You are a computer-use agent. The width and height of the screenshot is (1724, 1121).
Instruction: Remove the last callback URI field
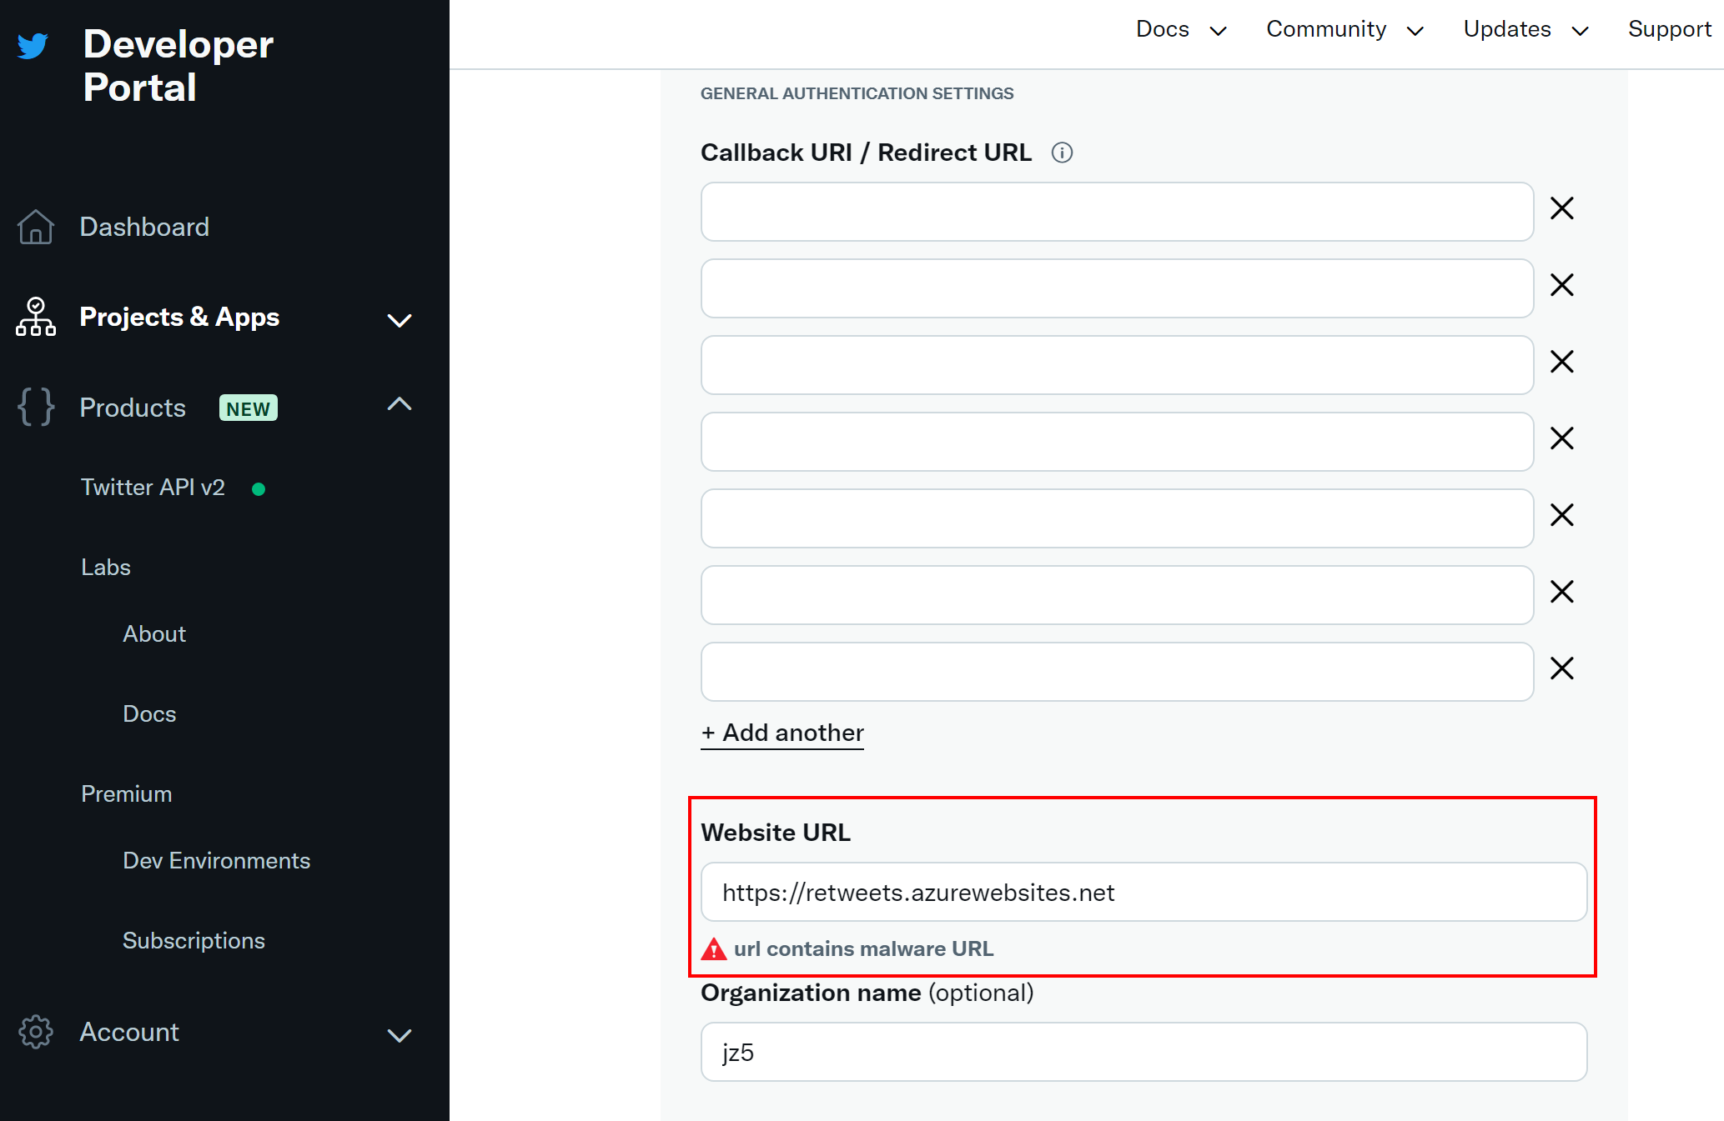click(1561, 668)
